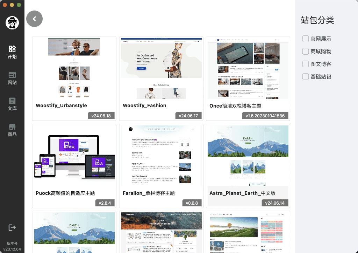
Task: Select the Astra_Planet_Earth_中文版 title
Action: click(x=243, y=193)
